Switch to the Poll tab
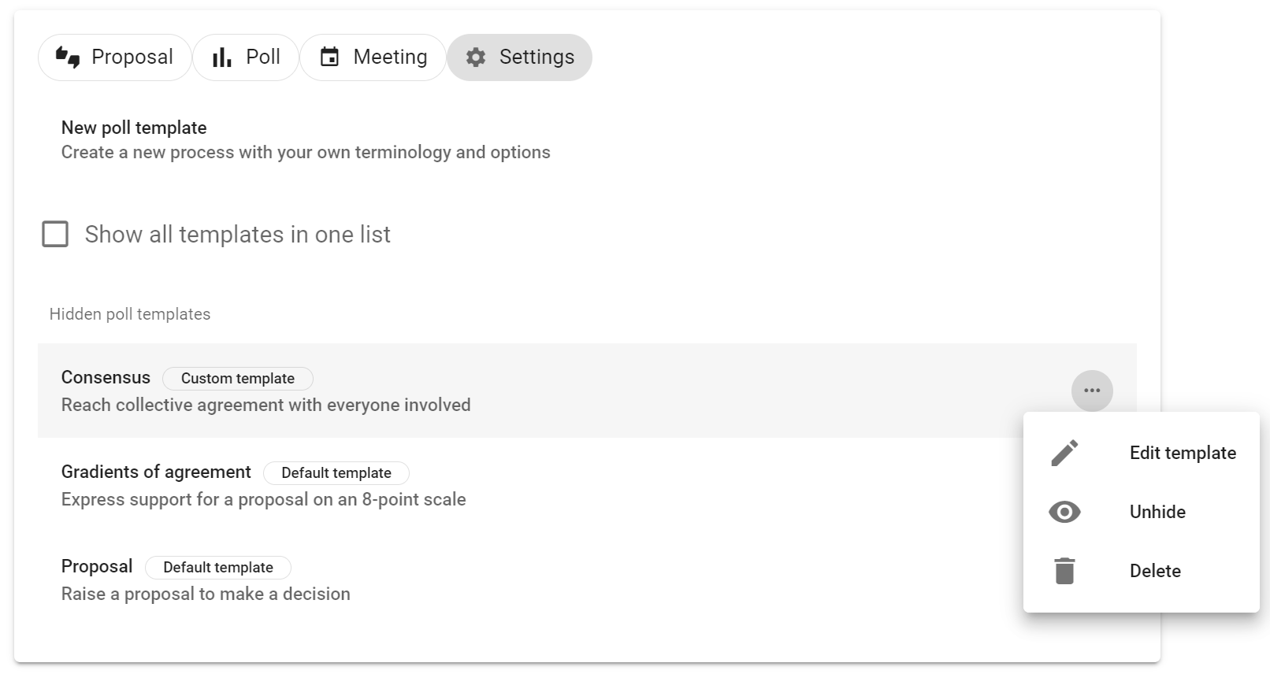 click(x=246, y=57)
